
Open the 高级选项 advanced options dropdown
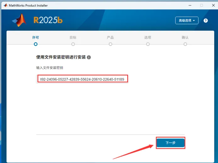(x=187, y=21)
